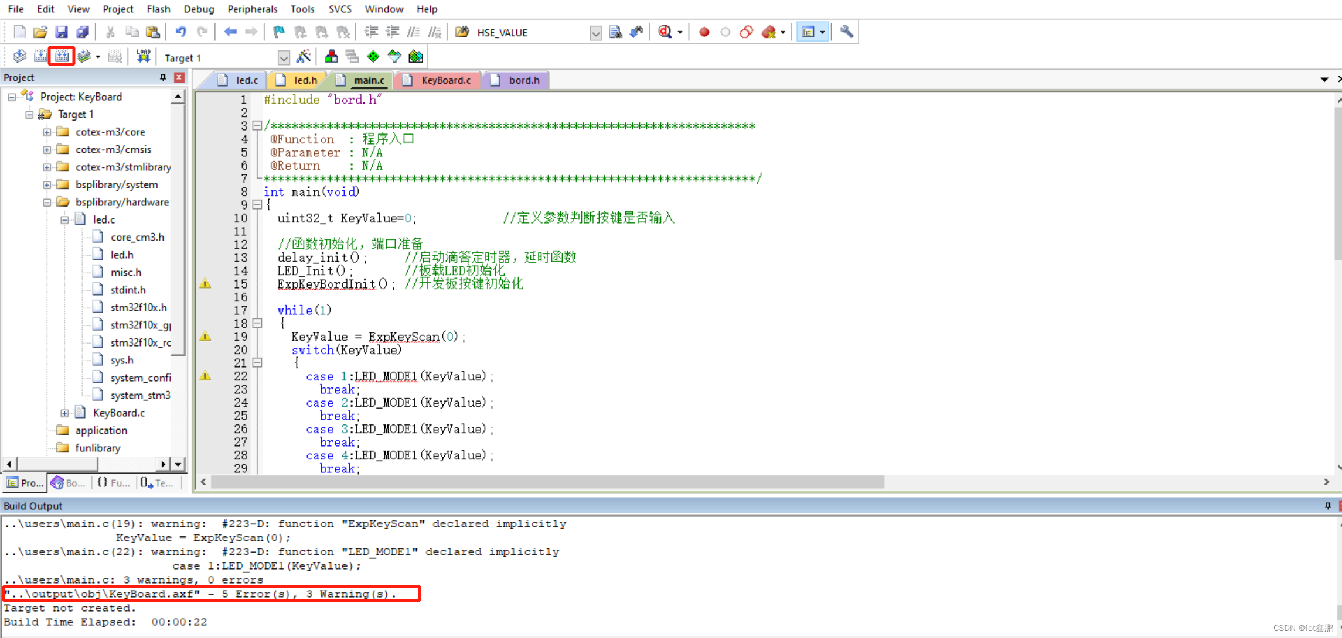Start debug session magnifier icon
The width and height of the screenshot is (1342, 638).
665,32
